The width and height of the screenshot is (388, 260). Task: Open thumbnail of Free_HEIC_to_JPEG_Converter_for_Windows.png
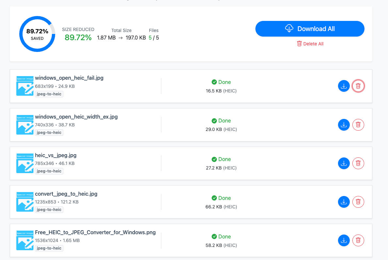pos(25,240)
